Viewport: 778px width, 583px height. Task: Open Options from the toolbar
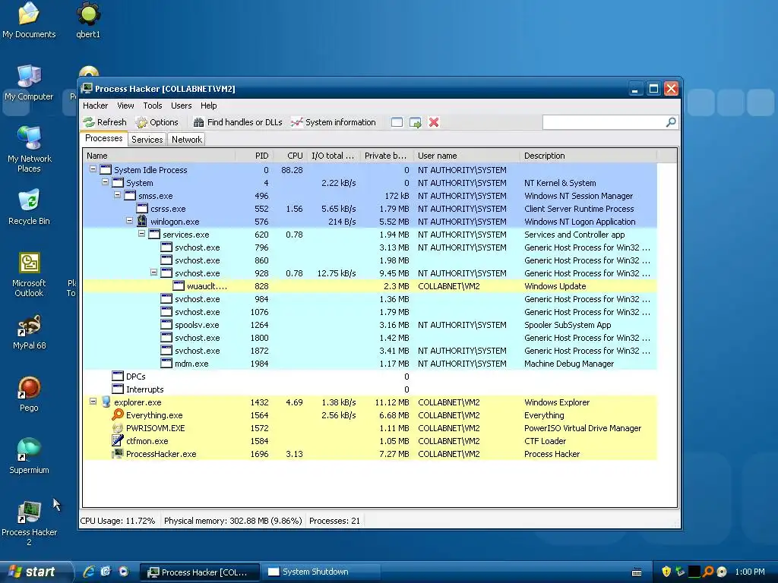pyautogui.click(x=157, y=122)
